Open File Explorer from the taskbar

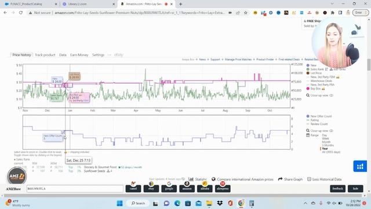click(x=209, y=203)
